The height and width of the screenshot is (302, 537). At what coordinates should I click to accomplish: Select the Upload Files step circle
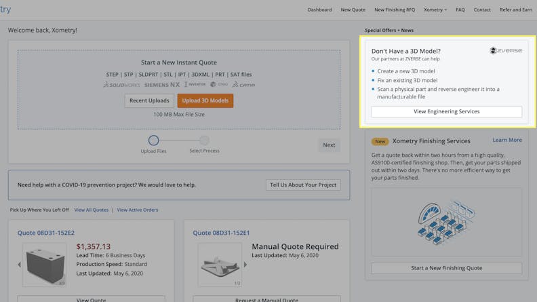tap(153, 140)
